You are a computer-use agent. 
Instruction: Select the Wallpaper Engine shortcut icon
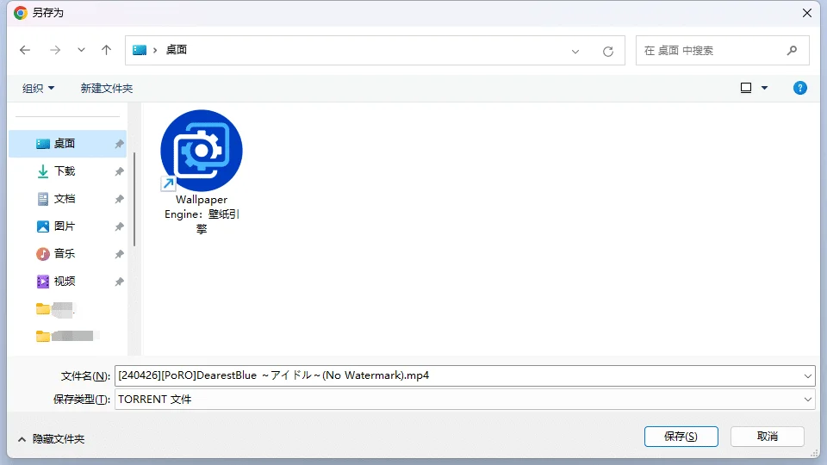(x=202, y=151)
